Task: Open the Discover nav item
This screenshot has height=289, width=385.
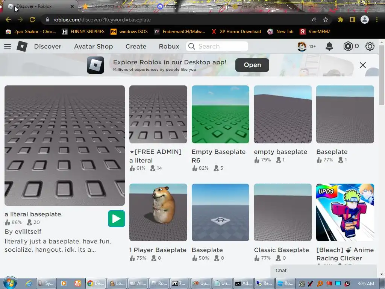Action: [x=48, y=46]
